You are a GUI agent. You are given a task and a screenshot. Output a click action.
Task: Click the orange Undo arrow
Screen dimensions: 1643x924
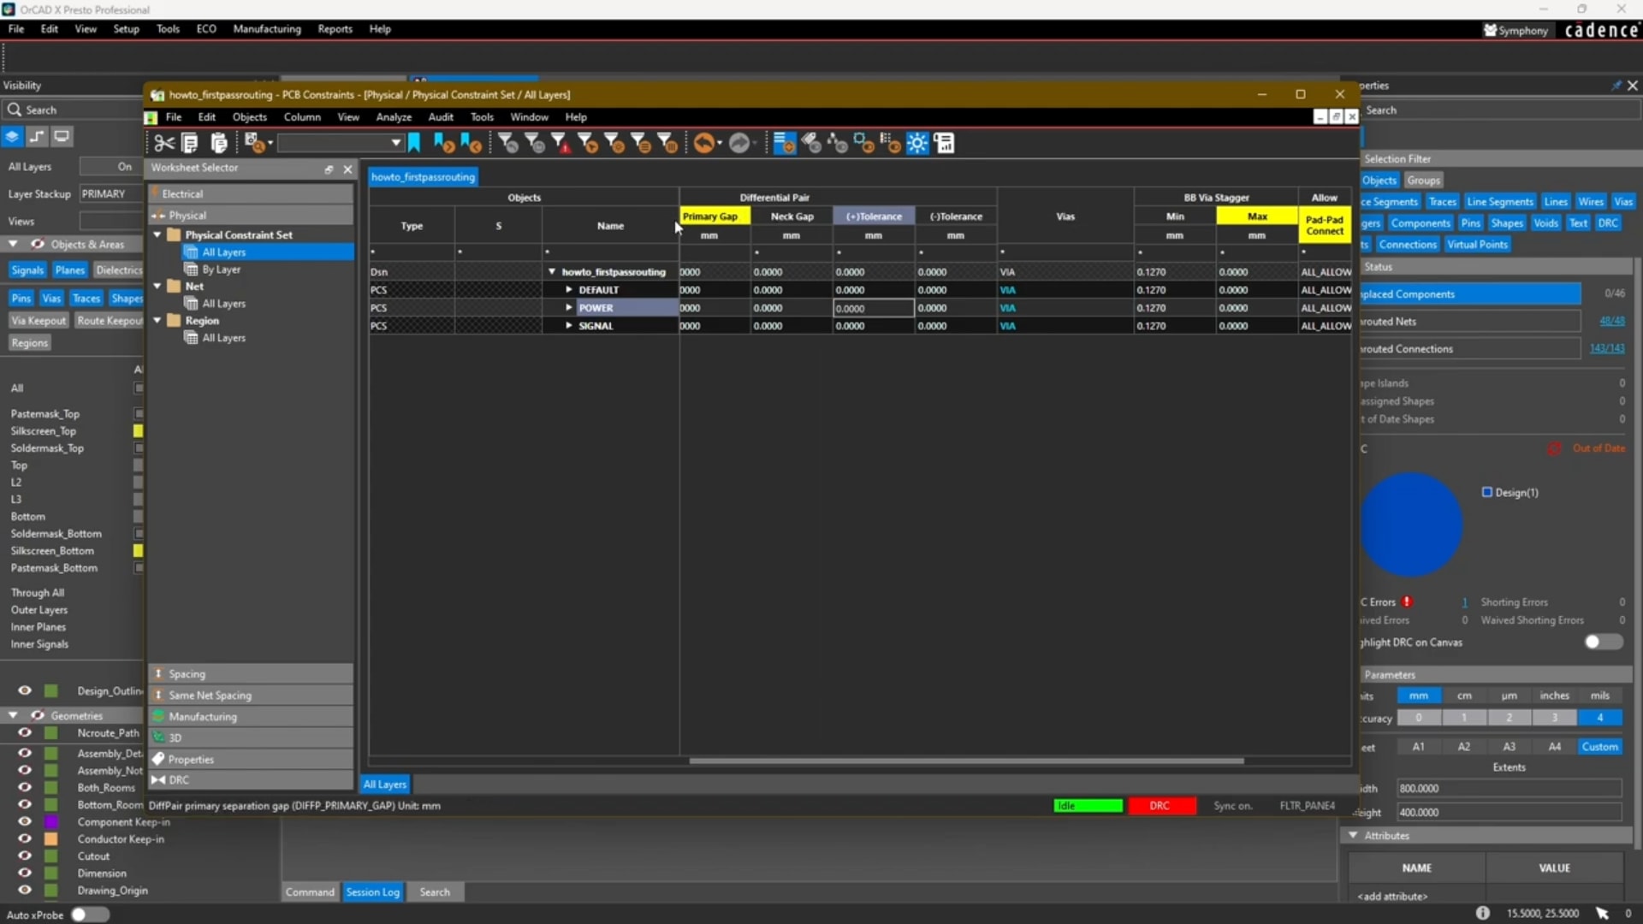(703, 143)
